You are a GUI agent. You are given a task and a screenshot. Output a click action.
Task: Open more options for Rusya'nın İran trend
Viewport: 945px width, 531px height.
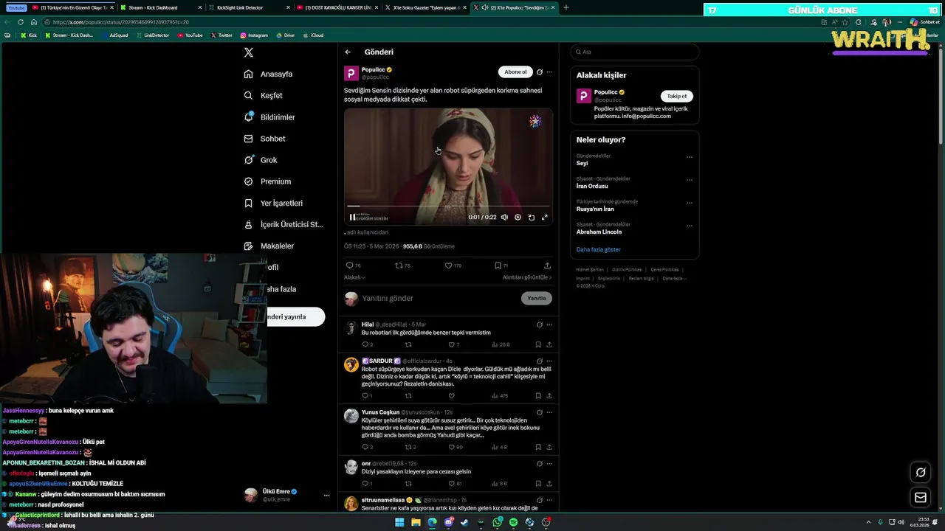pos(690,203)
